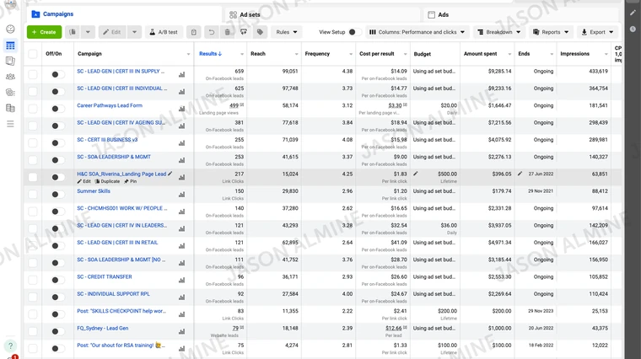The height and width of the screenshot is (359, 641).
Task: Open chart for SC - LEAD GEN CERT III IN SUPPLY
Action: tap(181, 74)
